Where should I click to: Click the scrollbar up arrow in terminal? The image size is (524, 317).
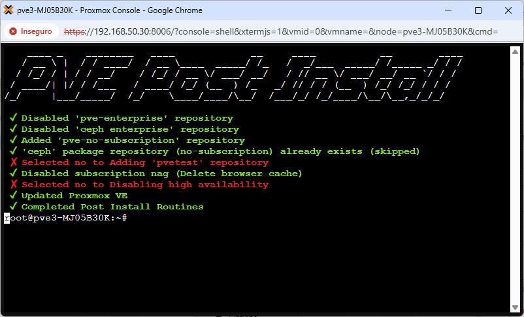[515, 52]
